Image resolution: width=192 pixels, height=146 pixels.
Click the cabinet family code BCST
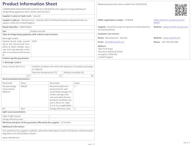[35, 41]
